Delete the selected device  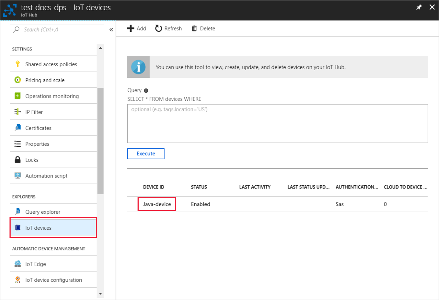click(203, 28)
